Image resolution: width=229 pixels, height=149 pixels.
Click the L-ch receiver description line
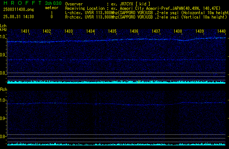click(x=147, y=13)
